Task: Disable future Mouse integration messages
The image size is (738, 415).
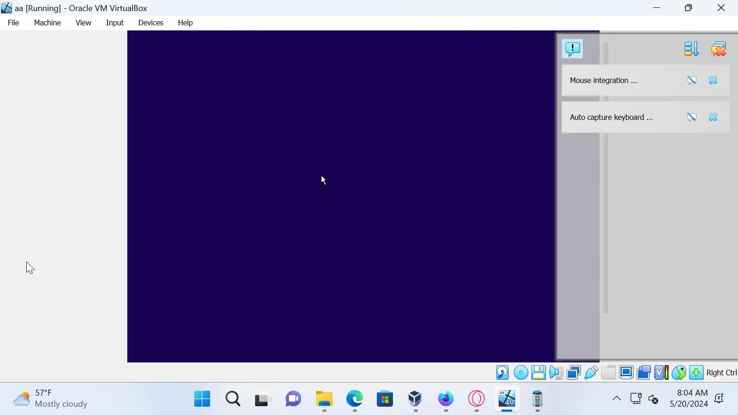Action: (x=691, y=80)
